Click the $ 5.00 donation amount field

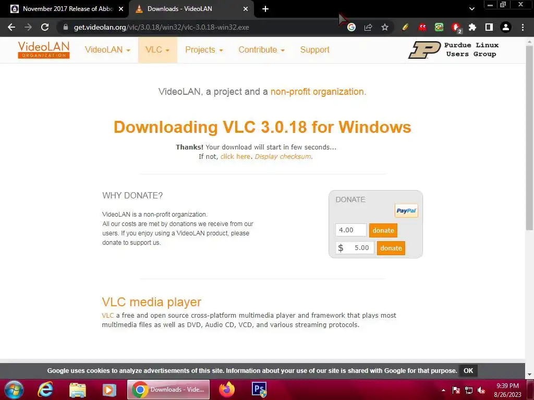(355, 247)
